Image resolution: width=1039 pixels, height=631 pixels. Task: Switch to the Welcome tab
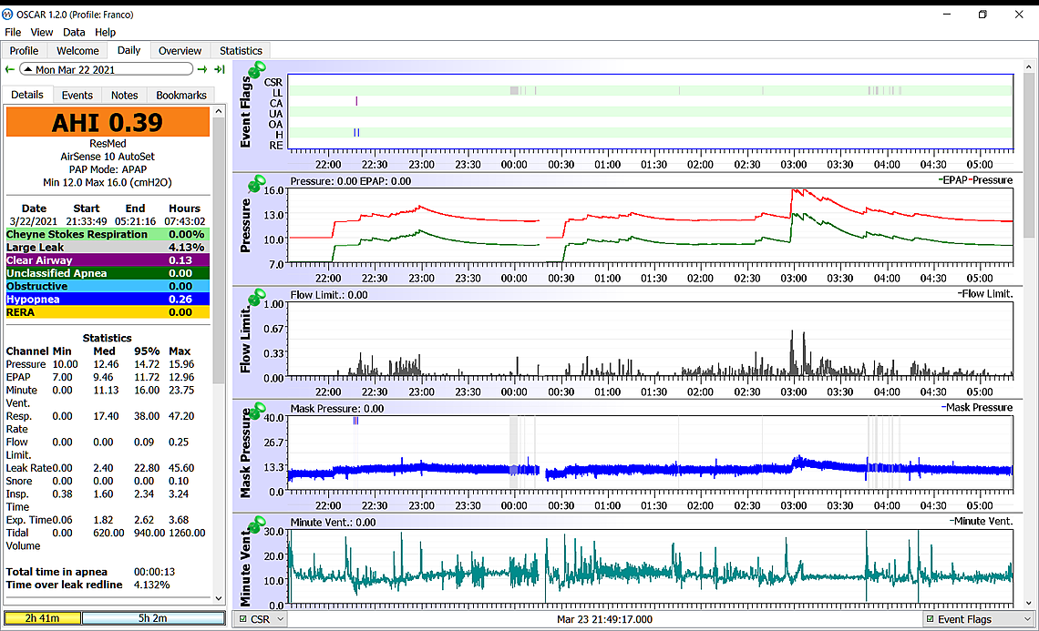77,51
